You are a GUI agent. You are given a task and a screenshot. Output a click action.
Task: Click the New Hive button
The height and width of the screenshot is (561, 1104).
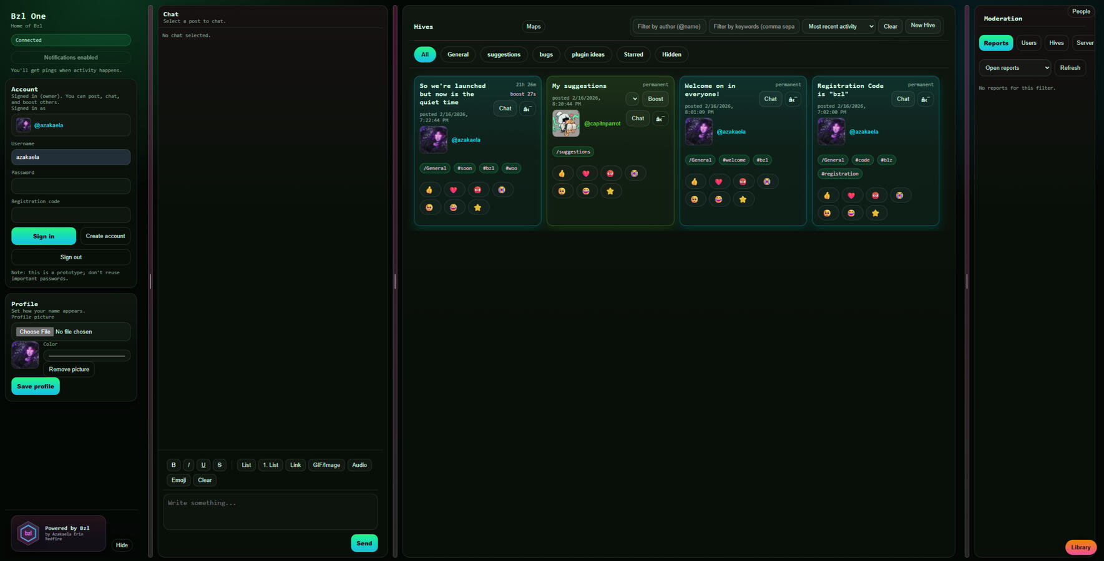click(x=922, y=26)
